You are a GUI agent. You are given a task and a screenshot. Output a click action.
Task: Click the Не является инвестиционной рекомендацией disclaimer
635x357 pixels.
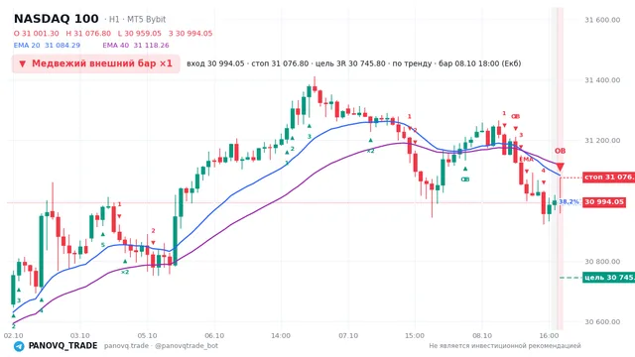point(505,346)
